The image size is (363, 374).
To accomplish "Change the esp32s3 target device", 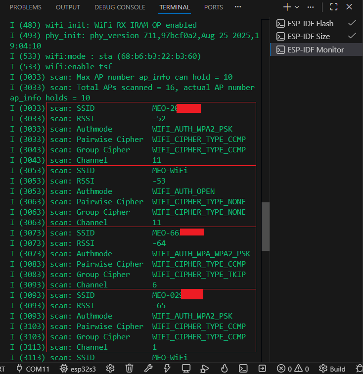I will 78,369.
